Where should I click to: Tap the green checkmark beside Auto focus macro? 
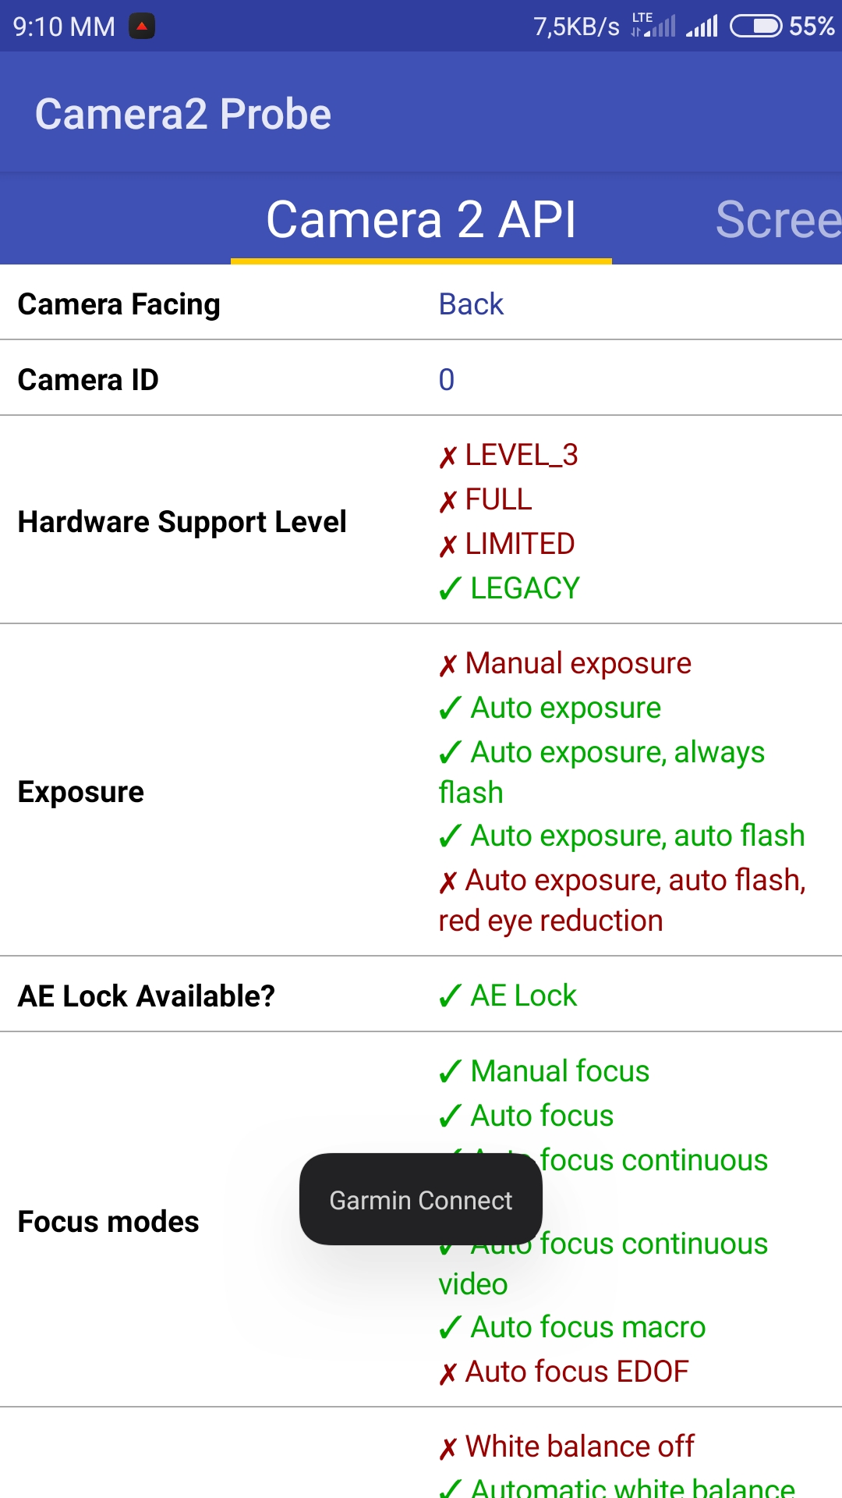pyautogui.click(x=450, y=1328)
